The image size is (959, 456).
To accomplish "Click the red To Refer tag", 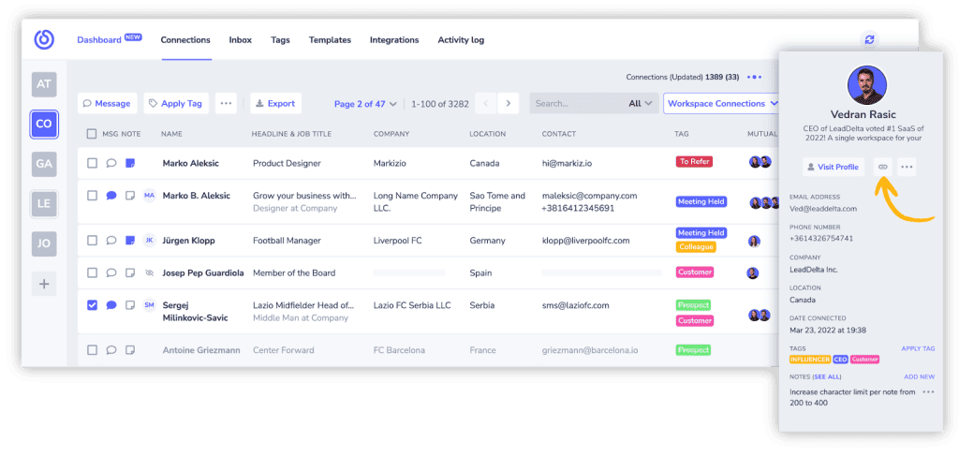I will pyautogui.click(x=694, y=162).
